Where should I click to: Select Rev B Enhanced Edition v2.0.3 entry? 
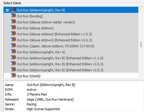pyautogui.click(x=60, y=70)
